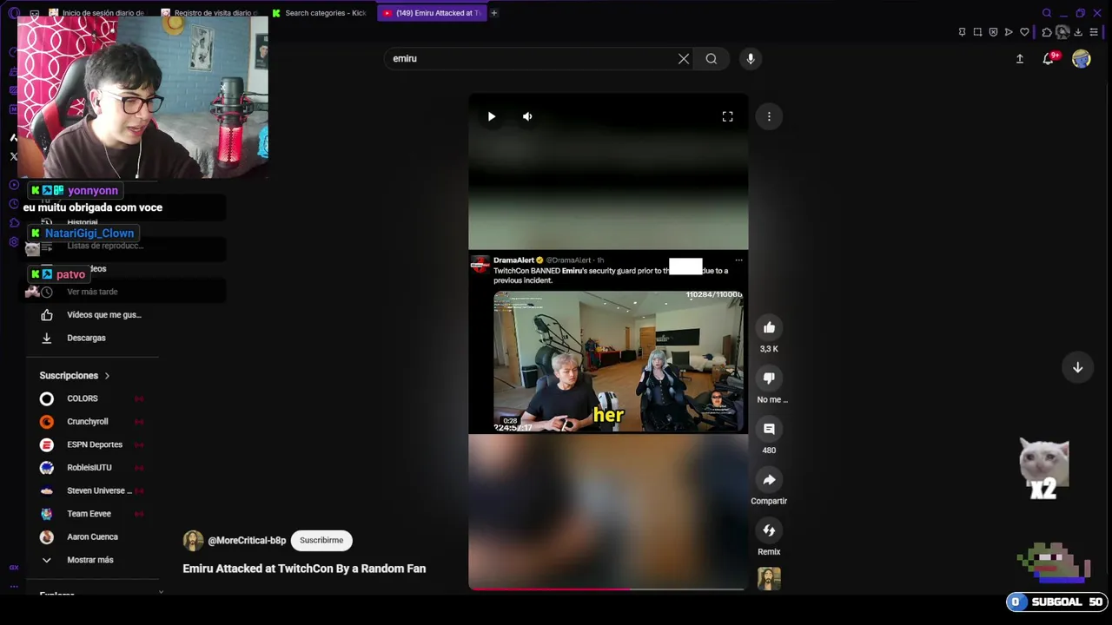Add page to bookmarks with heart icon
Viewport: 1112px width, 625px height.
[1025, 32]
